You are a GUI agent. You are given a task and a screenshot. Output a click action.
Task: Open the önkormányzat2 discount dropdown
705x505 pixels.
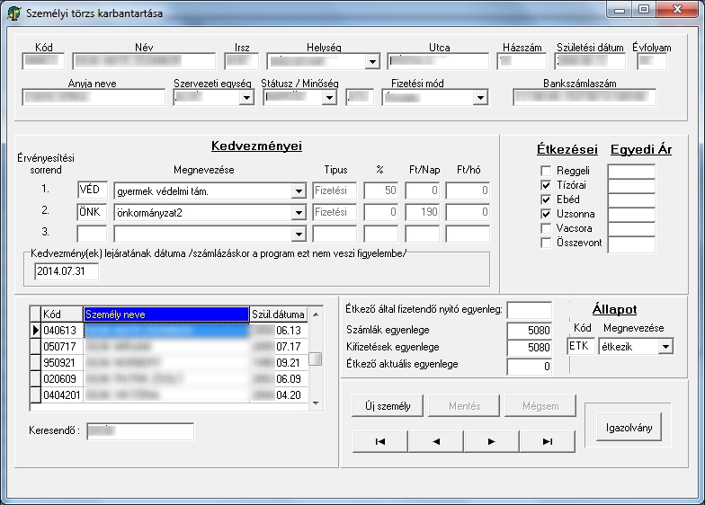point(299,212)
